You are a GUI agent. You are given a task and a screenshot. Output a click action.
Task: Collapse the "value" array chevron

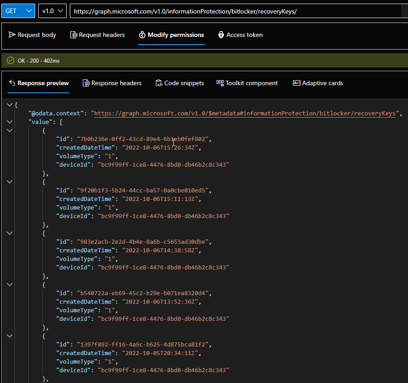tap(9, 122)
